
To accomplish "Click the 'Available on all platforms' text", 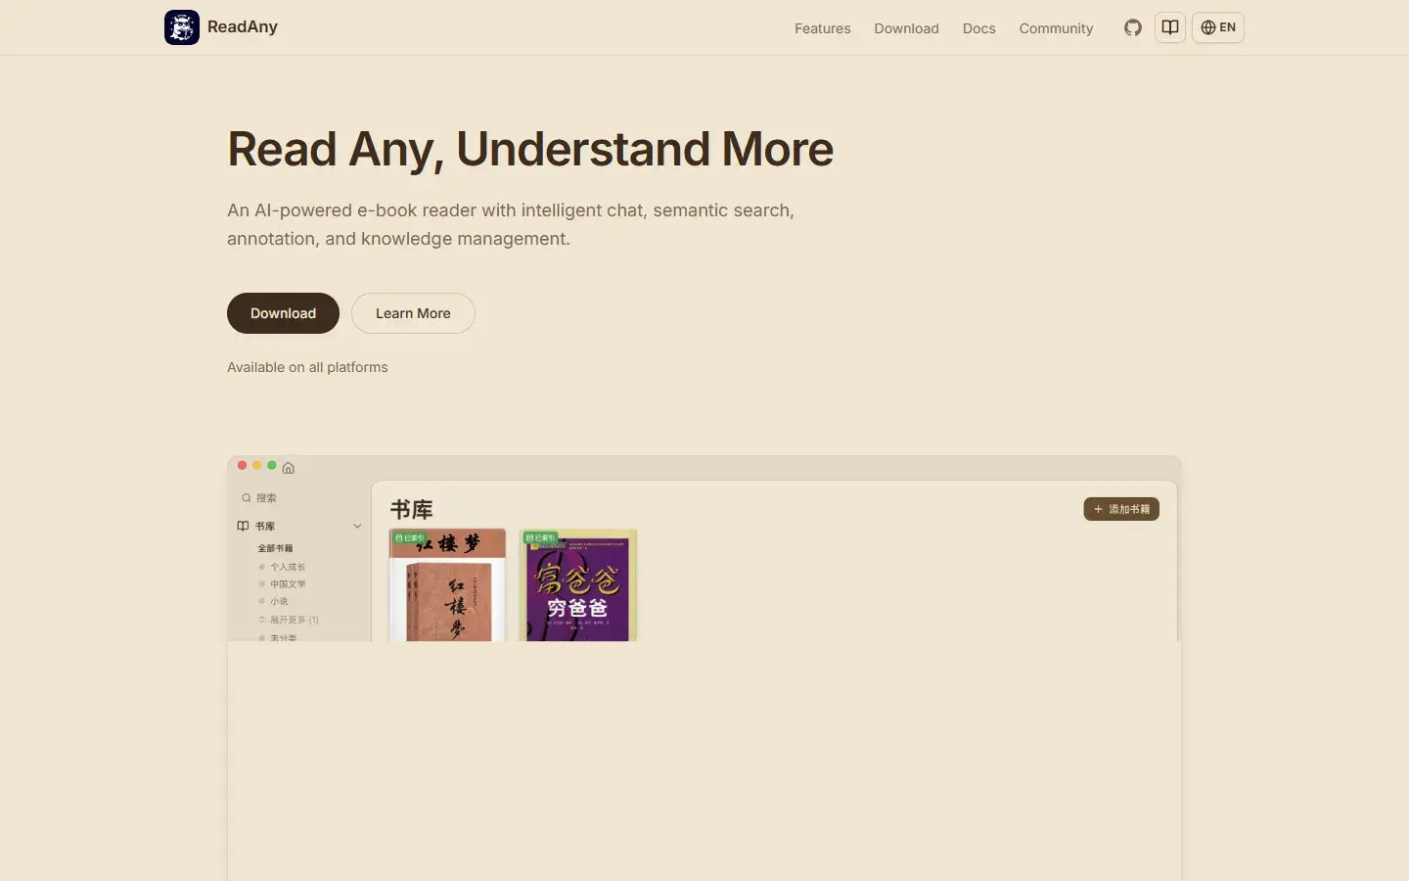I will tap(307, 367).
